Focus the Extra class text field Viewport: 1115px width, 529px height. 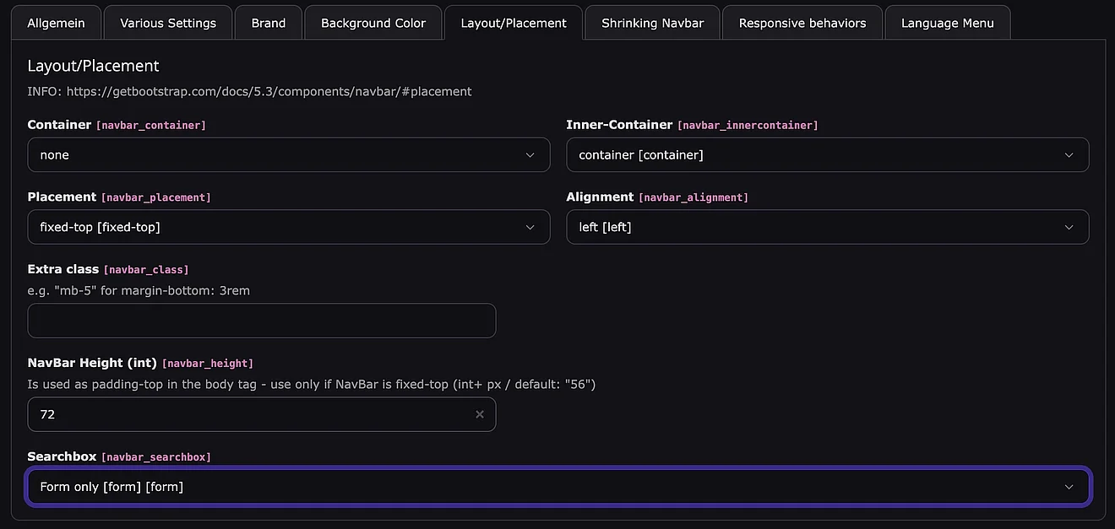point(261,321)
